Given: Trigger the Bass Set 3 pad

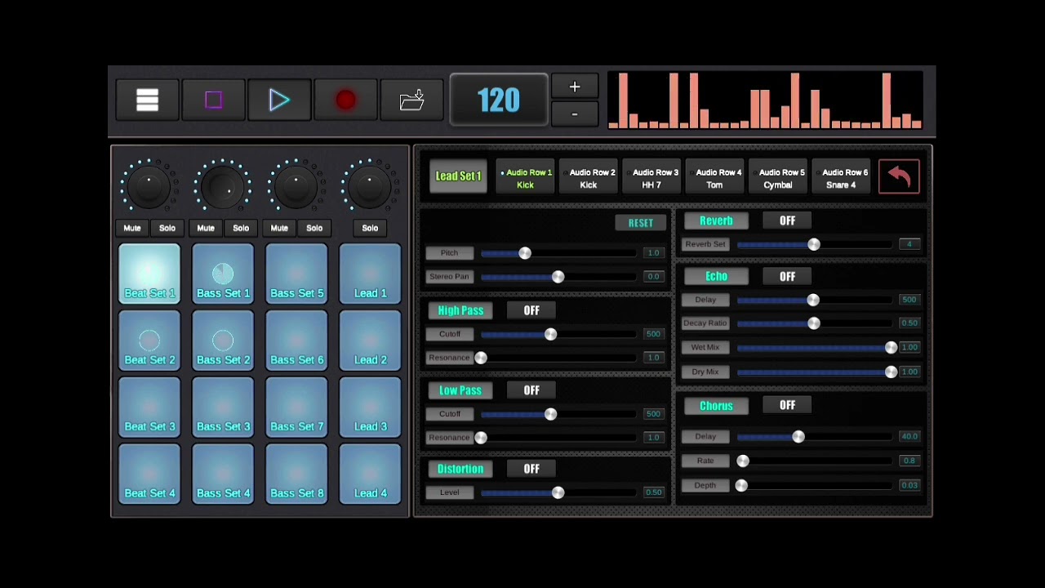Looking at the screenshot, I should [223, 407].
